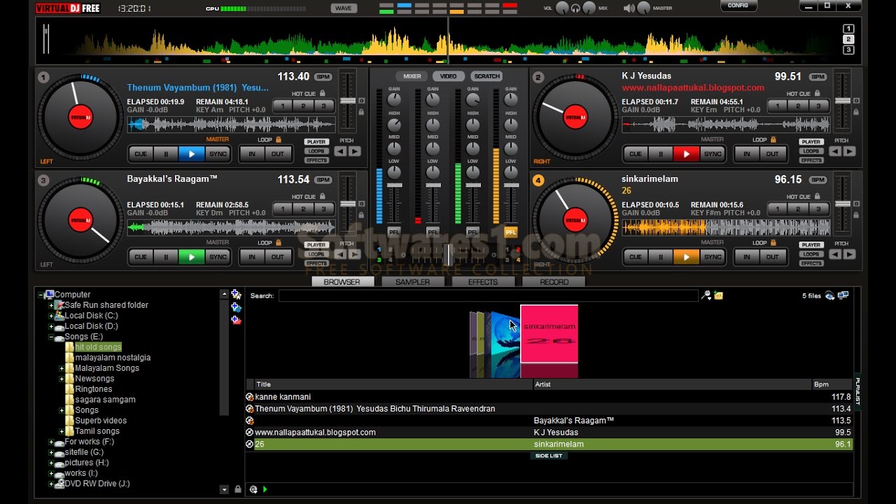Screen dimensions: 896x504
Task: Expand the Newsongs folder
Action: pyautogui.click(x=62, y=379)
